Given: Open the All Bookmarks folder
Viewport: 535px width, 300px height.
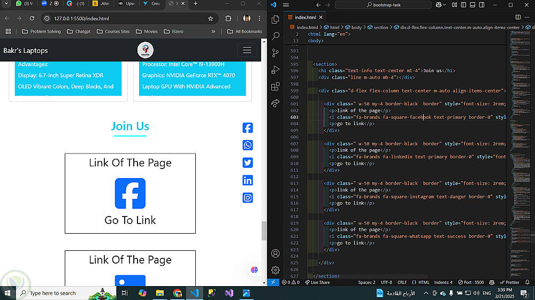Looking at the screenshot, I should click(244, 32).
